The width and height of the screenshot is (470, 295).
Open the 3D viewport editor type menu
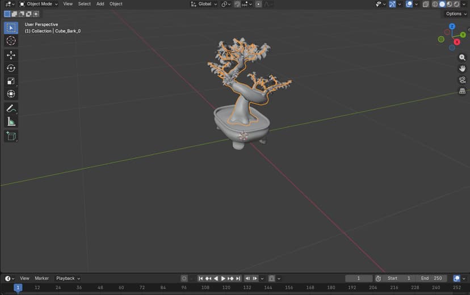click(10, 4)
